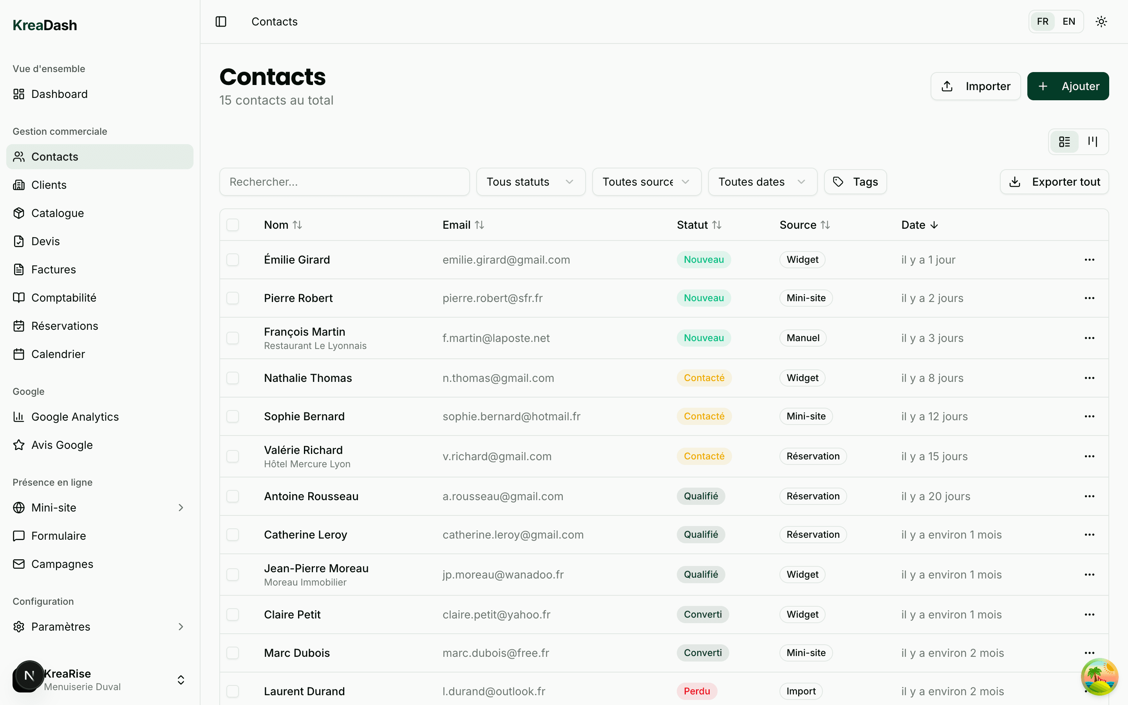Select the checkbox for Pierre Robert
This screenshot has height=705, width=1128.
pyautogui.click(x=233, y=298)
